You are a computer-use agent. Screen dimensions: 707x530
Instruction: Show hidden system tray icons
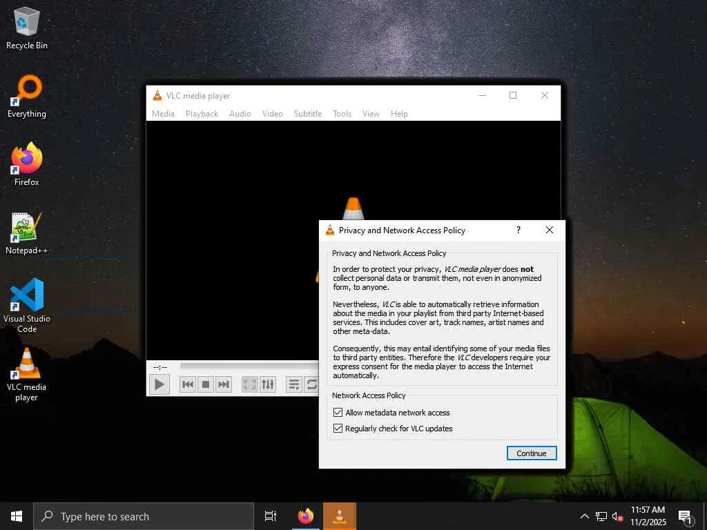tap(584, 516)
